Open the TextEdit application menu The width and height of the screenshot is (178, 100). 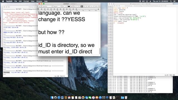click(9, 1)
